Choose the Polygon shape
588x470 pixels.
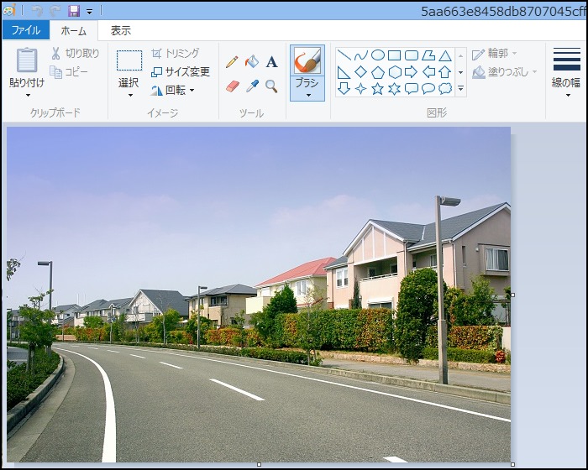tap(428, 55)
